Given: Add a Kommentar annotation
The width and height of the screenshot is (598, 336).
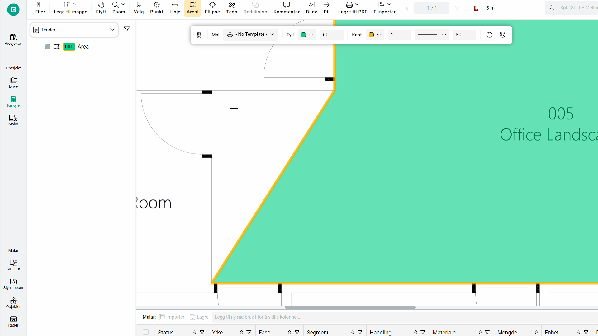Looking at the screenshot, I should click(x=286, y=8).
